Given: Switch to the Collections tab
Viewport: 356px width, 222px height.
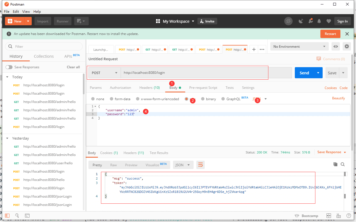Looking at the screenshot, I should (x=44, y=56).
